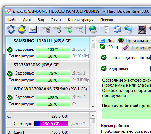Select the ST3750330AS disk entry
The width and height of the screenshot is (151, 134).
coord(48,72)
